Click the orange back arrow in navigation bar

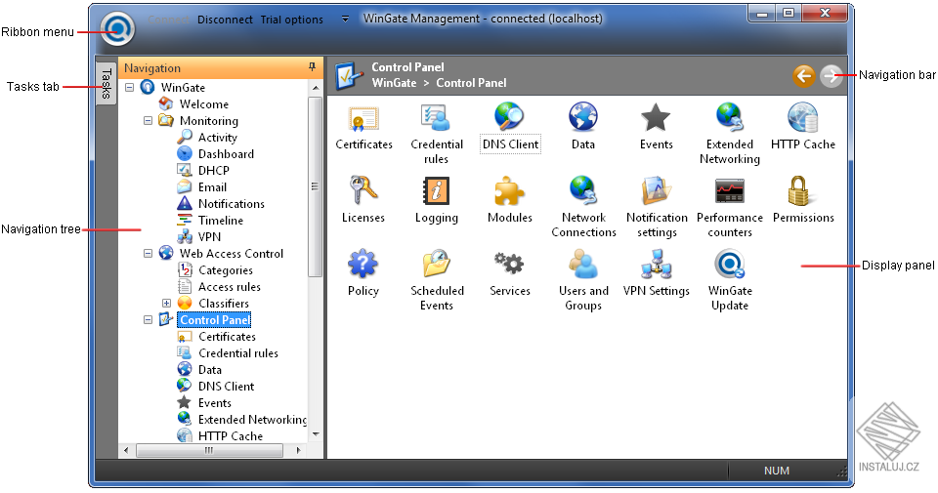(804, 76)
